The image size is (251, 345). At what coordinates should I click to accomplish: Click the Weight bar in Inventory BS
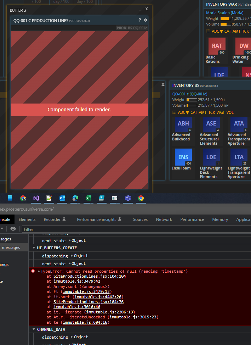192,100
